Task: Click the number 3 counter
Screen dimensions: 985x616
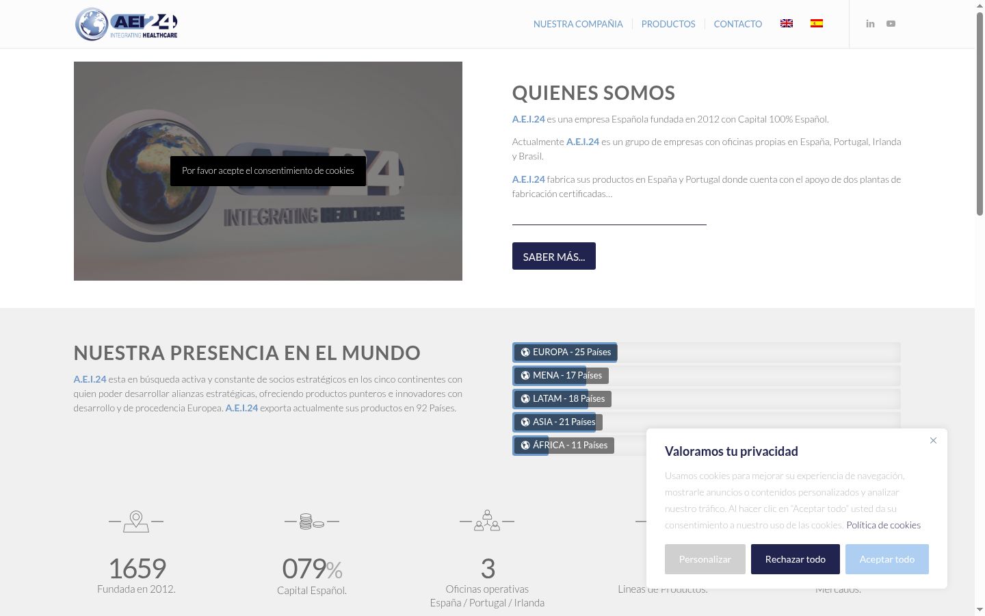Action: tap(488, 568)
